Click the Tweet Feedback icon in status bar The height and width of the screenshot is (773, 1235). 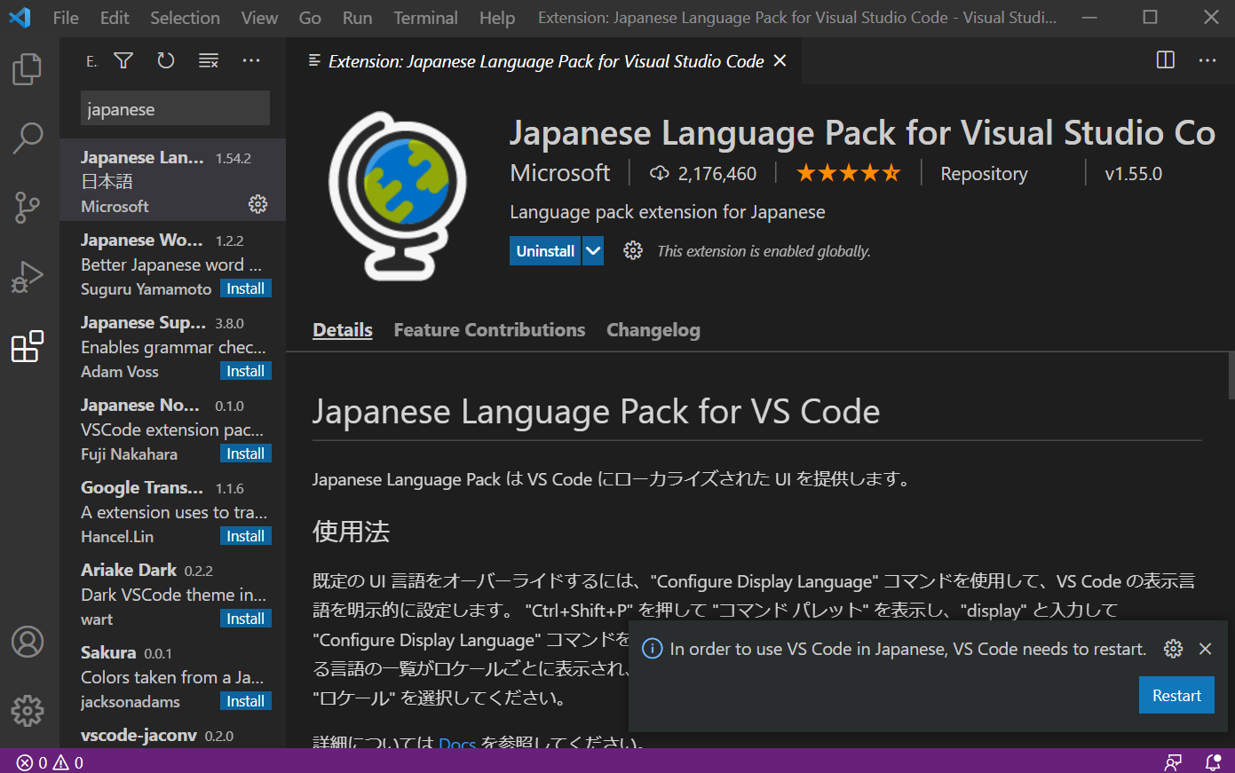point(1174,762)
